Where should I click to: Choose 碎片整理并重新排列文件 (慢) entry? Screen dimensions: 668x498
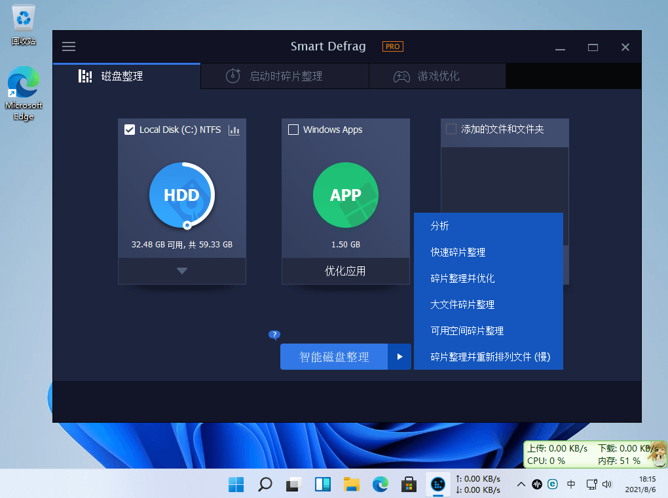tap(488, 357)
